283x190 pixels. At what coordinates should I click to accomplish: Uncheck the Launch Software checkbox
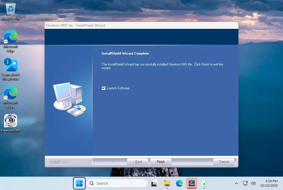(103, 88)
